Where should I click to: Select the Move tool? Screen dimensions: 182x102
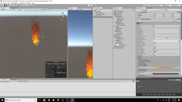pos(5,5)
